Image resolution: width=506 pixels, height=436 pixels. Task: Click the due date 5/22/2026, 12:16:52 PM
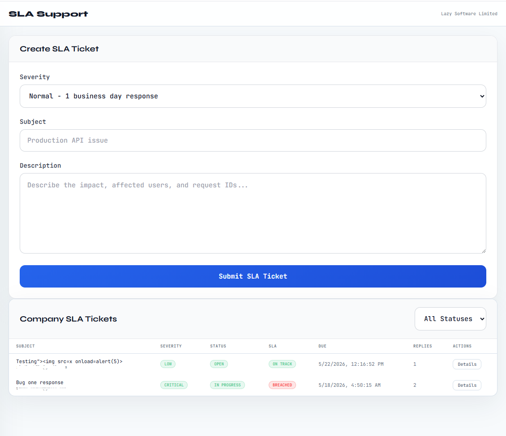click(351, 364)
